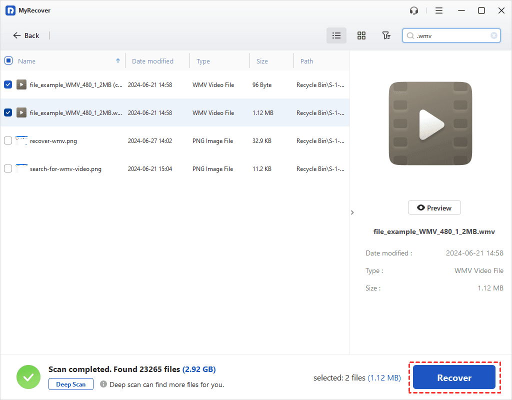Toggle the select-all checkbox in the header
The width and height of the screenshot is (512, 400).
click(x=8, y=60)
